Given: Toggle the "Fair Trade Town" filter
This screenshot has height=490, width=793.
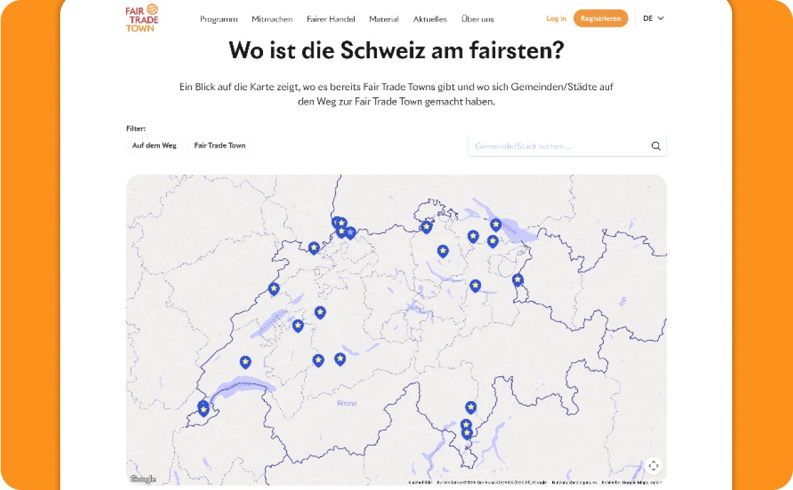Looking at the screenshot, I should [220, 146].
